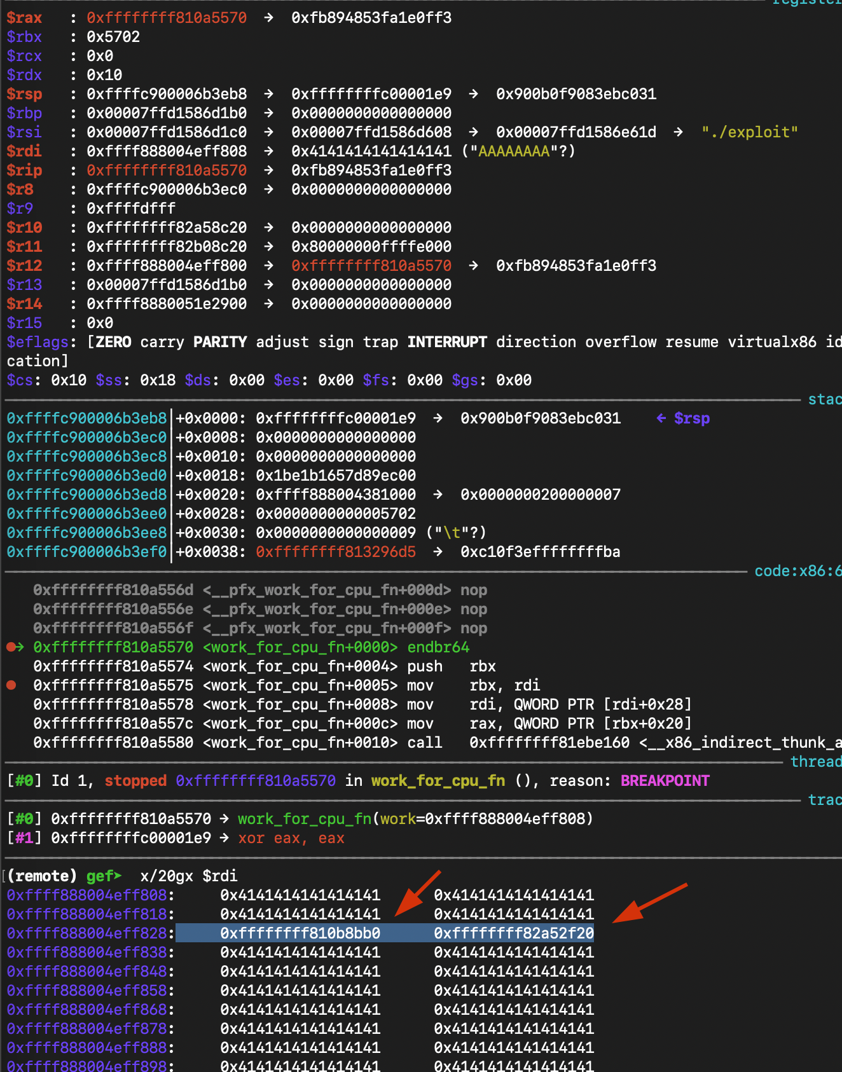Click the breakpoint dot at work_for_cpu_fn+0000

click(x=11, y=647)
